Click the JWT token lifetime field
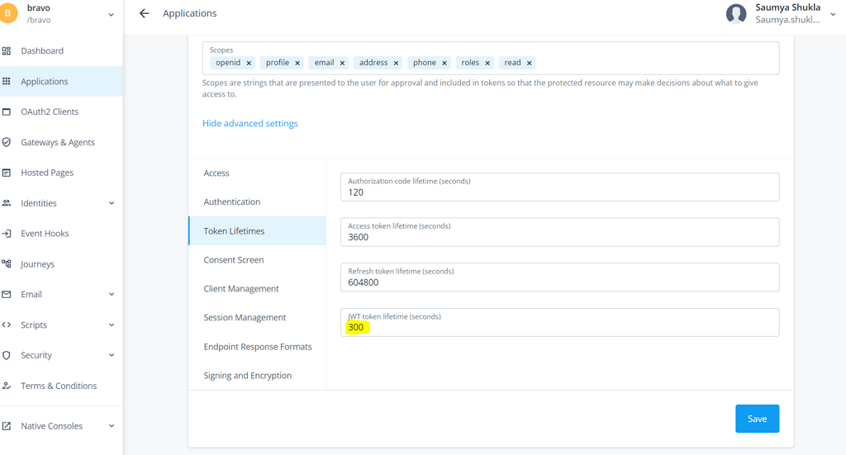Image resolution: width=846 pixels, height=455 pixels. click(559, 327)
